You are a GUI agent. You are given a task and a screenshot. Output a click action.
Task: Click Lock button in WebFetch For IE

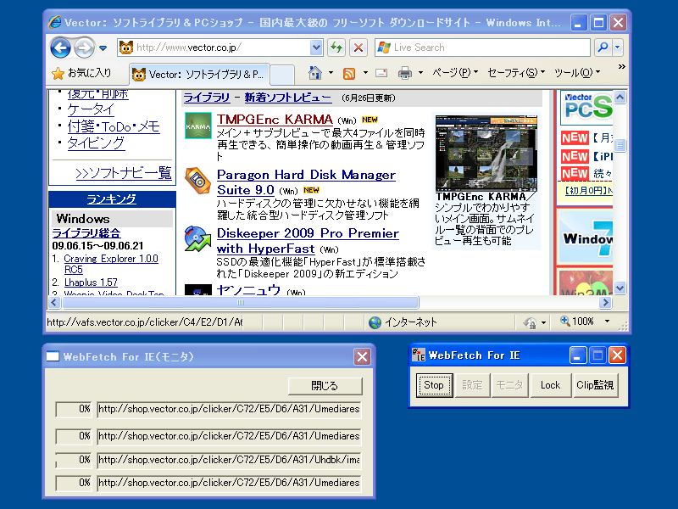tap(550, 385)
